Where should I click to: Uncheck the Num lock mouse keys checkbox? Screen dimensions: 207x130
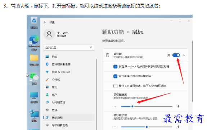point(115,67)
